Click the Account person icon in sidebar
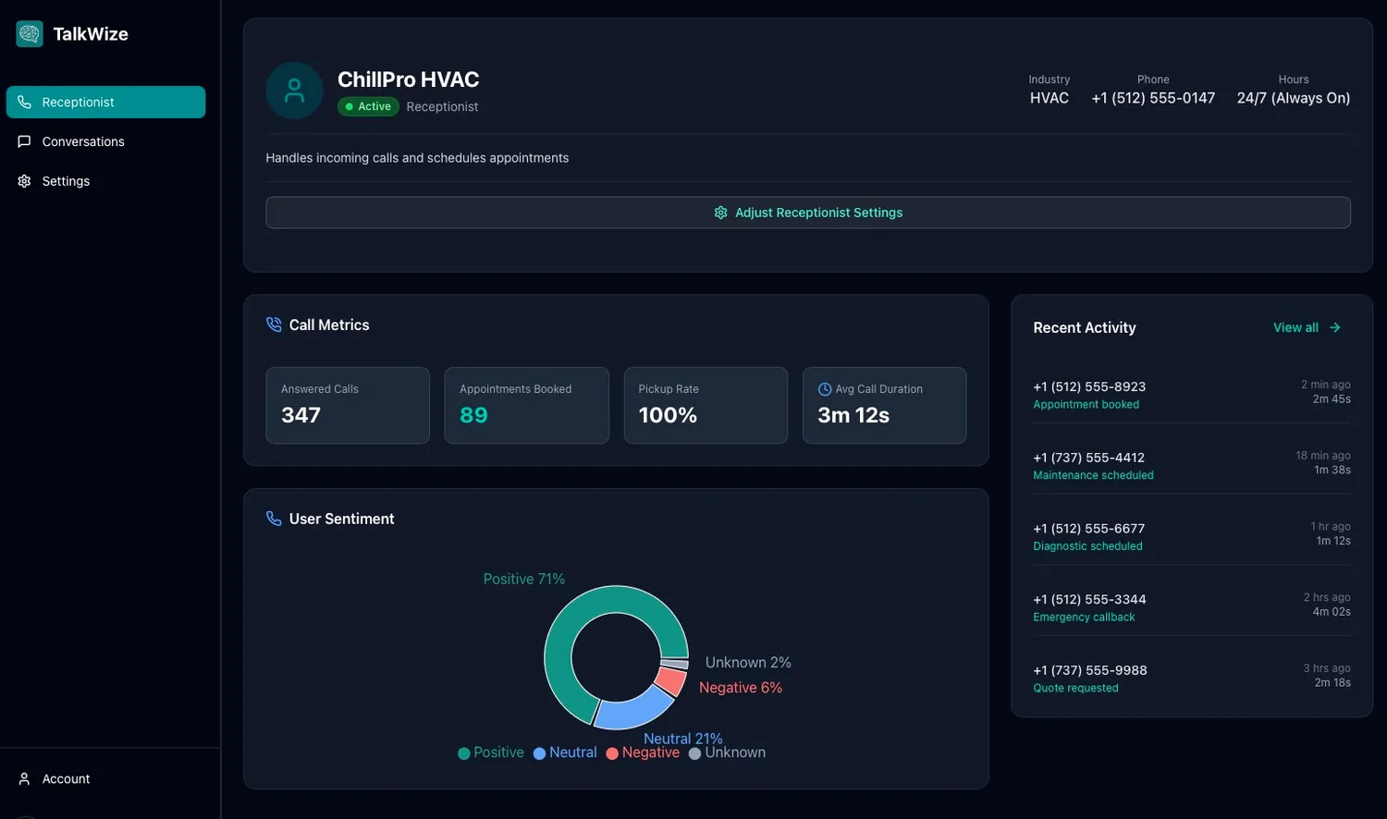The width and height of the screenshot is (1387, 819). click(x=25, y=779)
